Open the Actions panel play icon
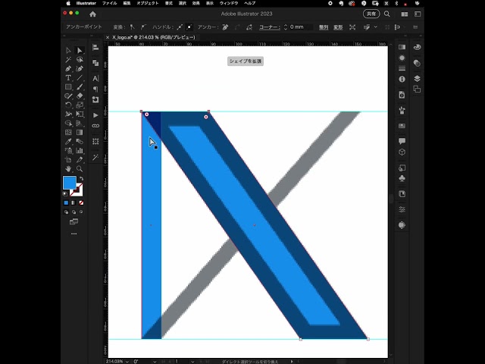 tap(95, 115)
